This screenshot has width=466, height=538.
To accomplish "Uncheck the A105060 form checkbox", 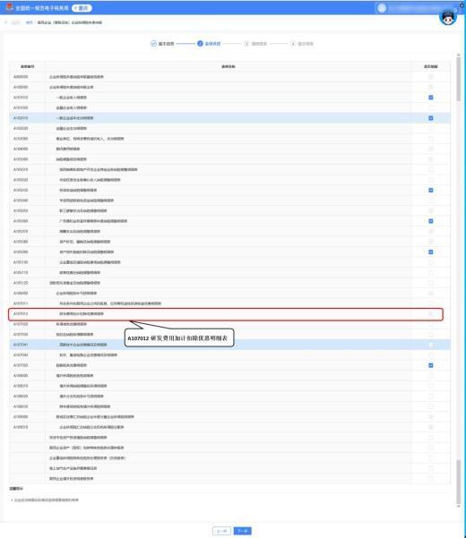I will tap(431, 221).
